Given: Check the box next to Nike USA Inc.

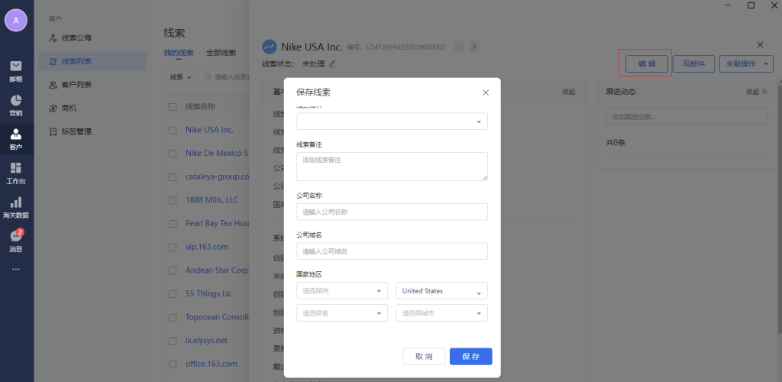Looking at the screenshot, I should tap(173, 130).
